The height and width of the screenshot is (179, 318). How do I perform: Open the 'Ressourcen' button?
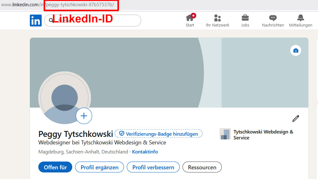(x=202, y=167)
